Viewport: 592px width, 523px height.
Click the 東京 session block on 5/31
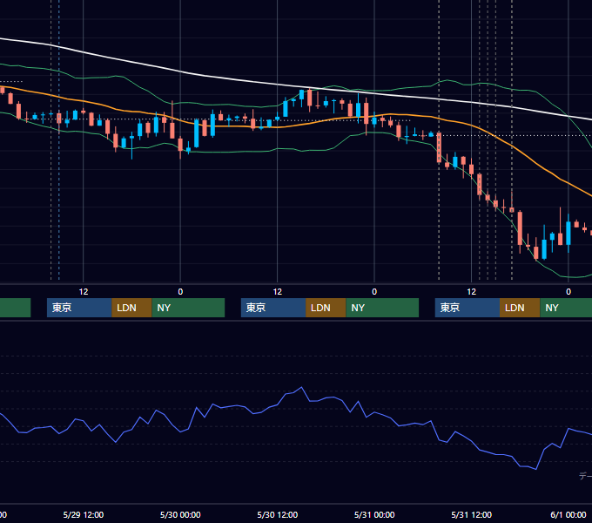[x=468, y=308]
